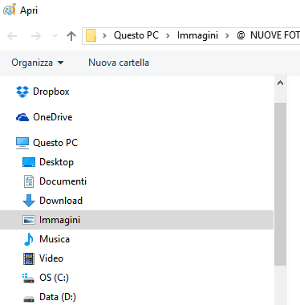Image resolution: width=300 pixels, height=305 pixels.
Task: Click the Paint icon in Apri title bar
Action: tap(10, 10)
